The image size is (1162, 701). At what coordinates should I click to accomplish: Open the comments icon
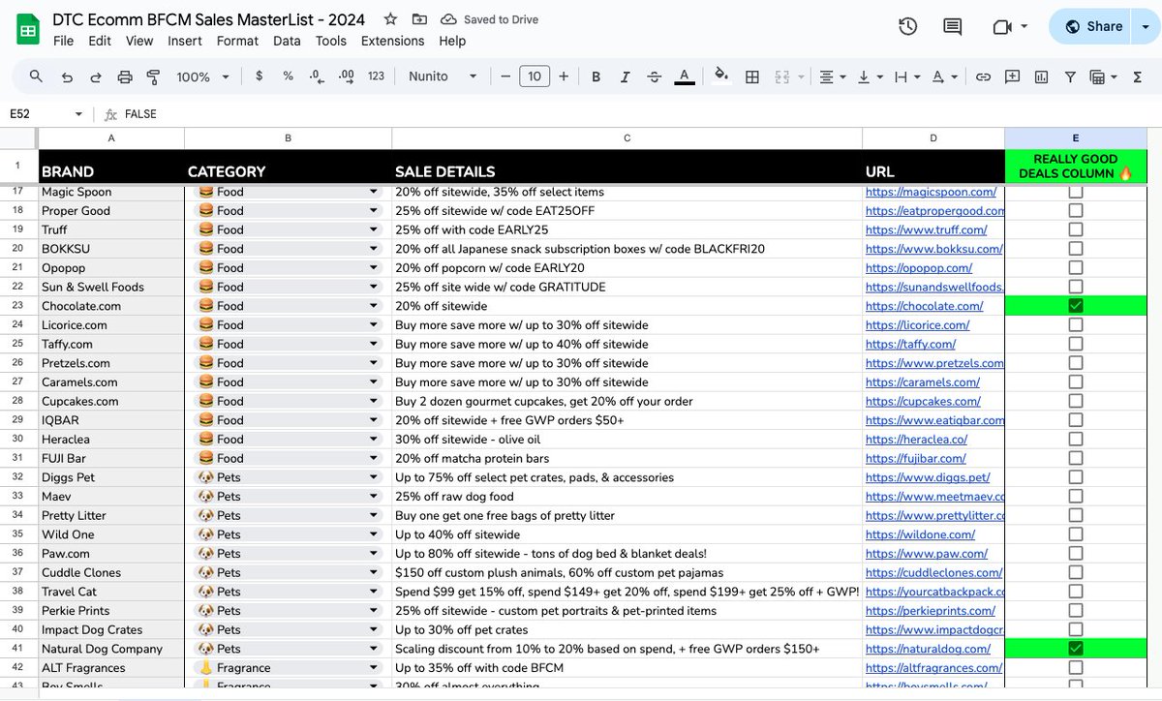click(x=953, y=27)
